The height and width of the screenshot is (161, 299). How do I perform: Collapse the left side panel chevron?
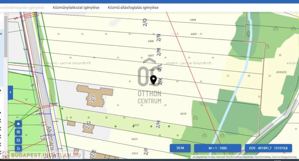[10, 92]
